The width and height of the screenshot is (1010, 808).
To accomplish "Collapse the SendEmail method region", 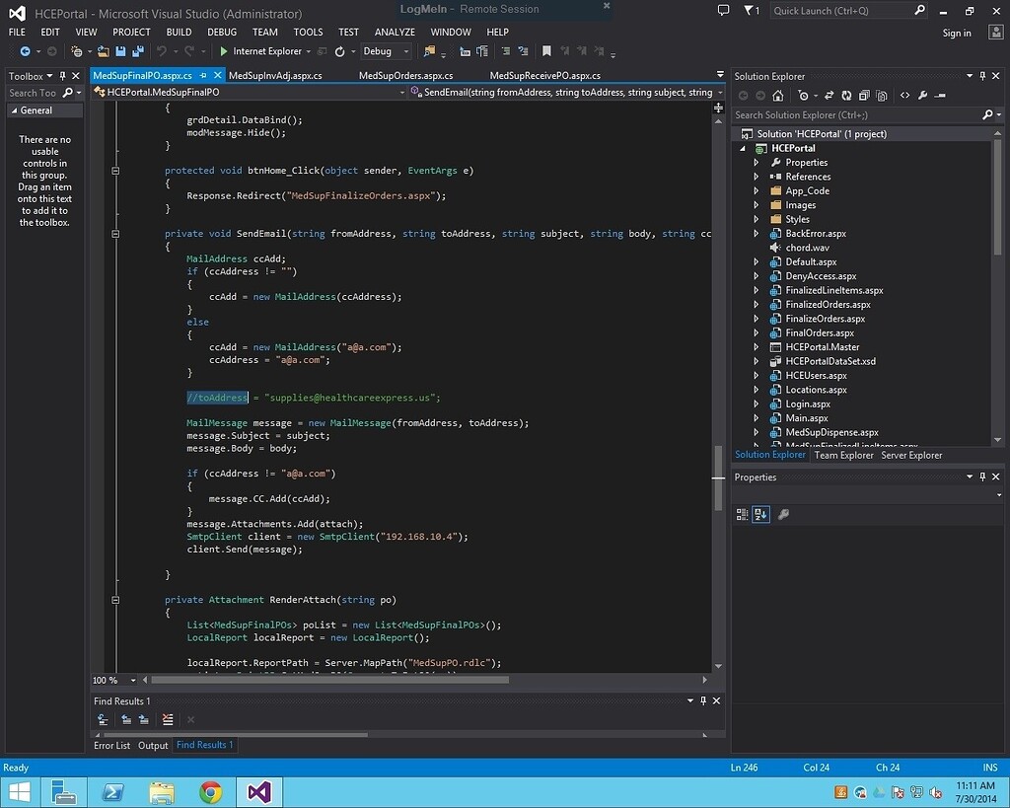I will pos(115,234).
